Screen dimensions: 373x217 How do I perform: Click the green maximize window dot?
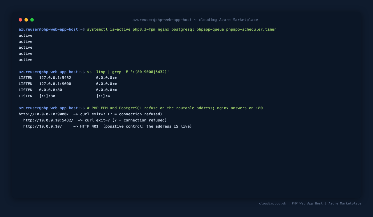point(32,20)
